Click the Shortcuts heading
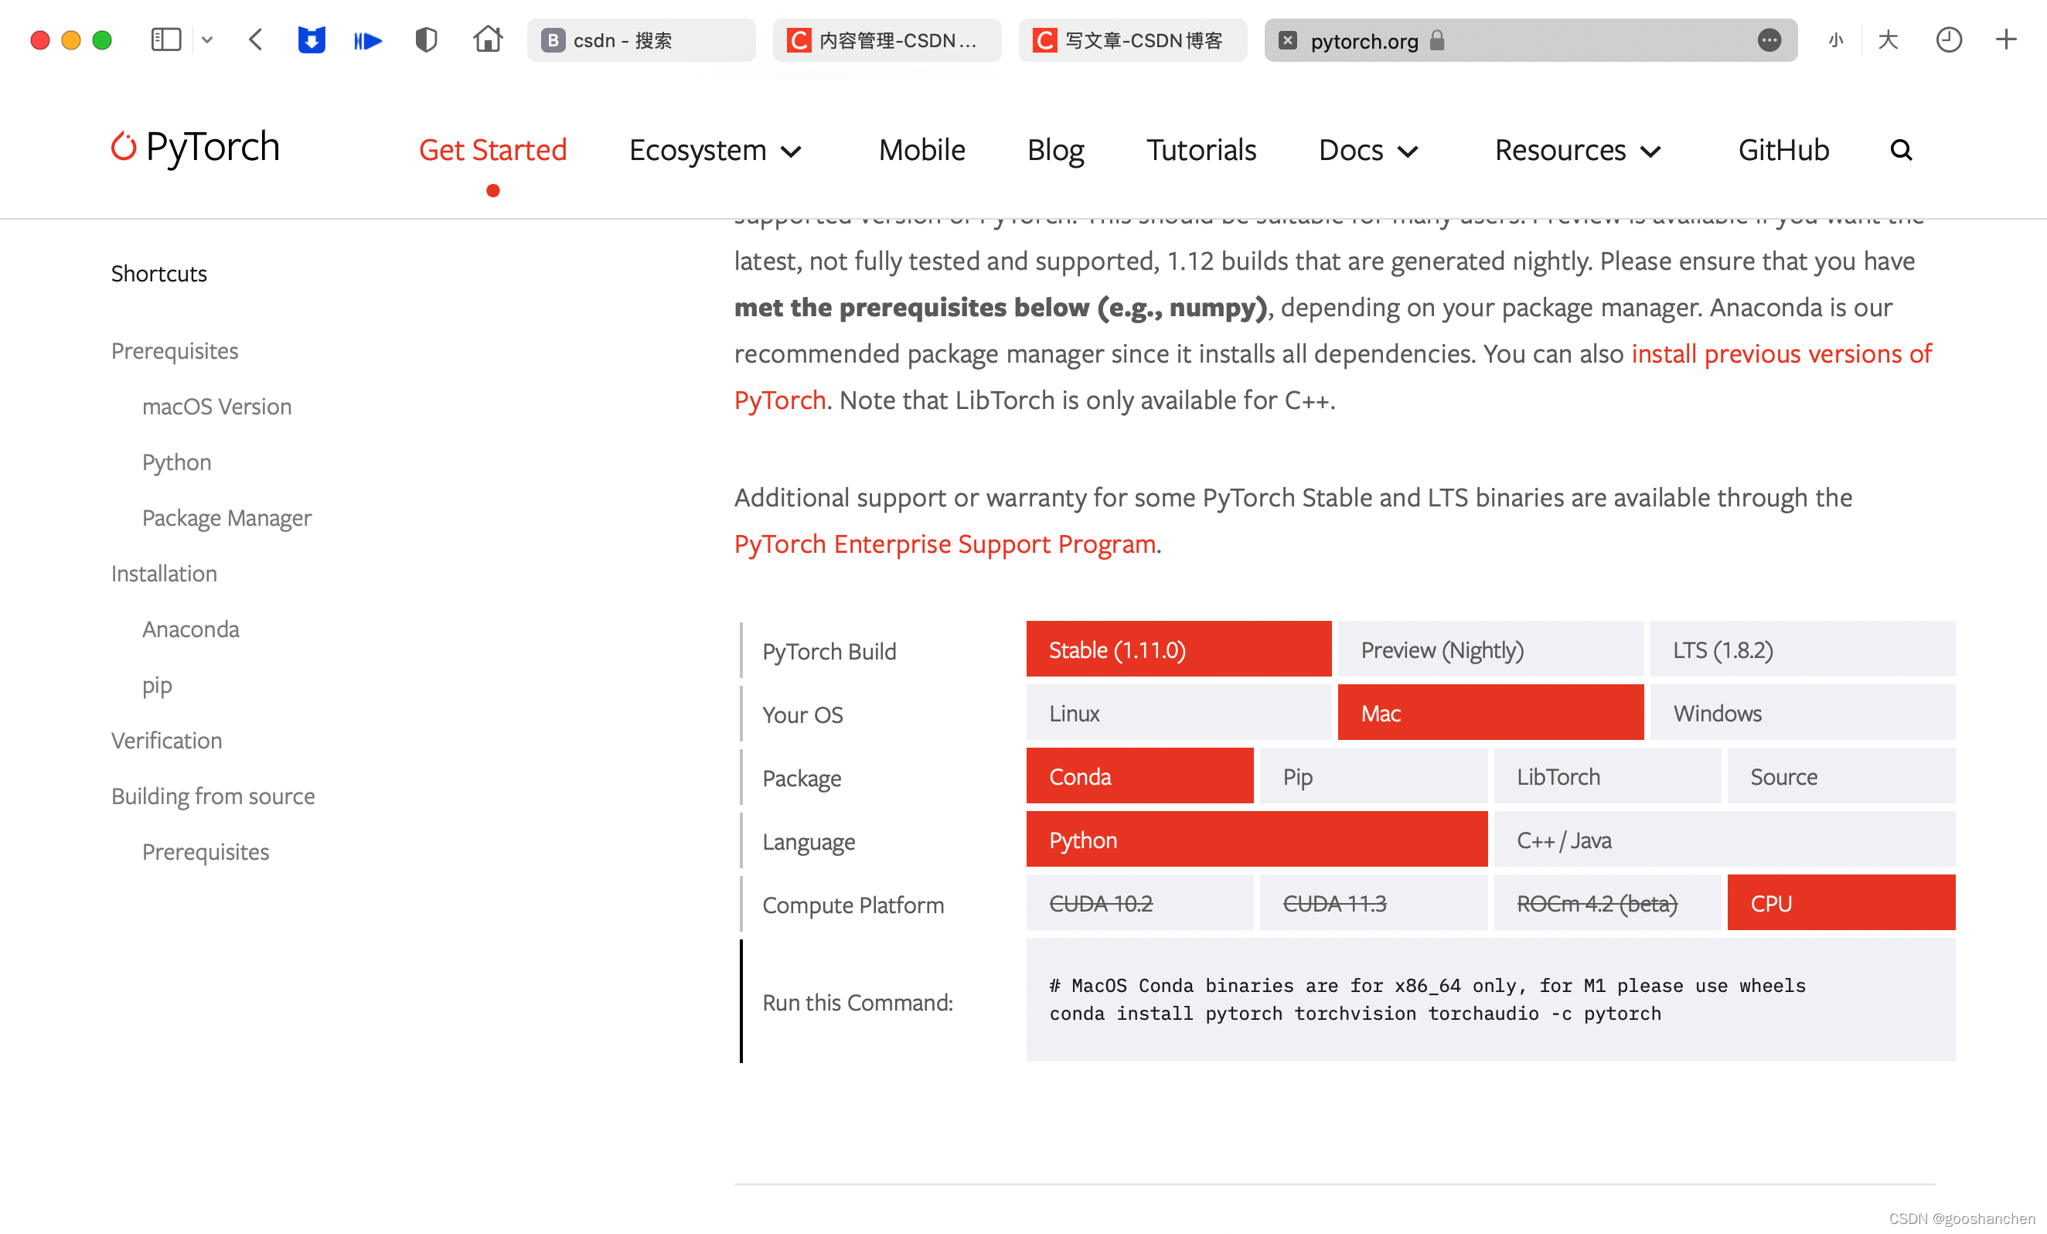 coord(158,274)
